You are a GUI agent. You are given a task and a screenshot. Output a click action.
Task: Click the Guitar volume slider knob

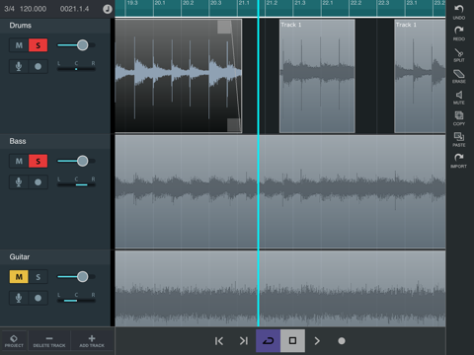(x=82, y=276)
